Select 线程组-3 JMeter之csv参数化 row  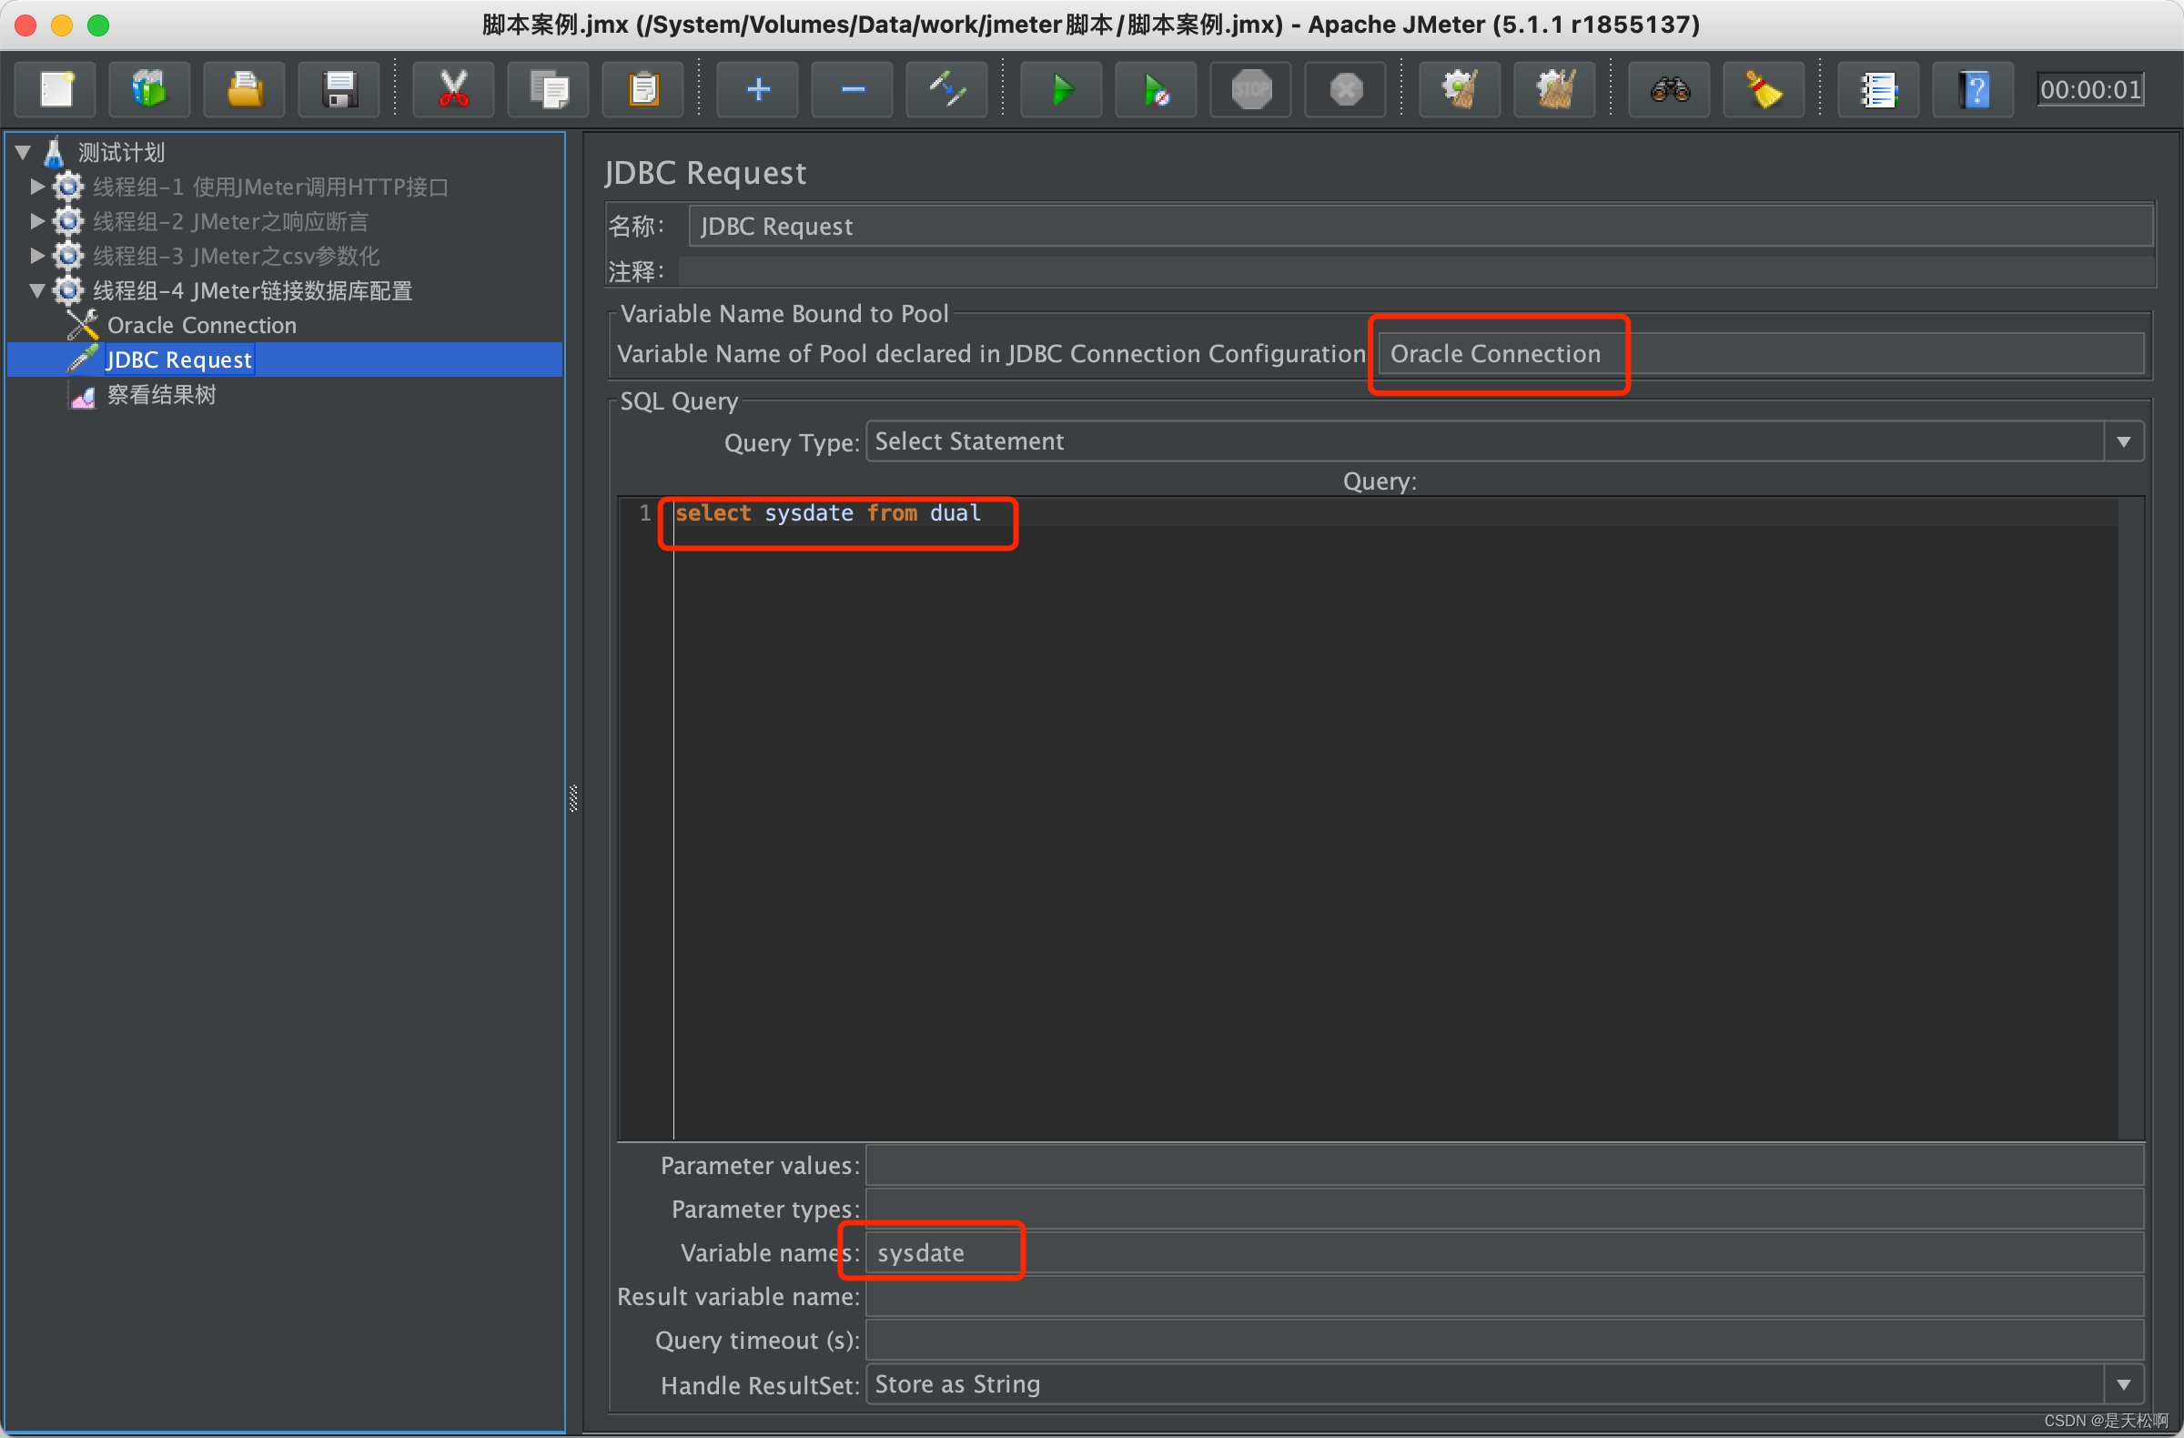click(x=236, y=256)
